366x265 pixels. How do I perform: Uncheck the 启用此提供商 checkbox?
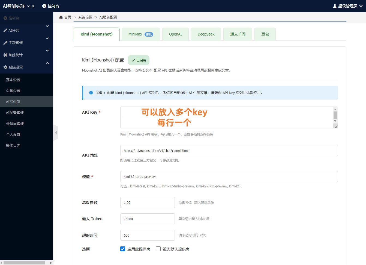point(122,249)
